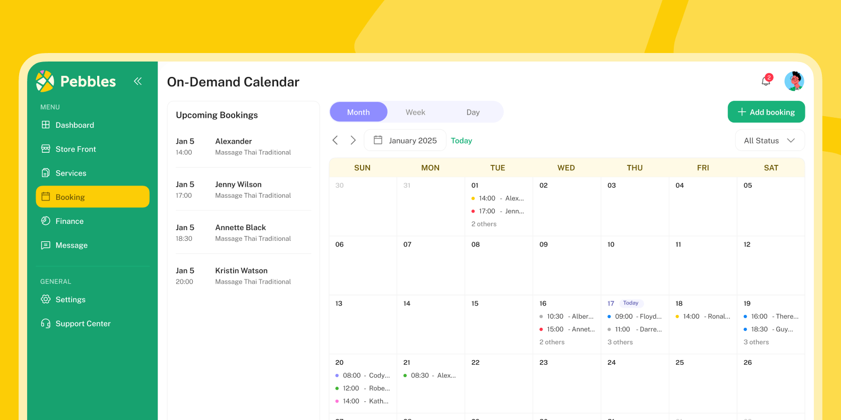Select 12:00 Robe... event on day 20
This screenshot has width=841, height=420.
click(x=363, y=388)
